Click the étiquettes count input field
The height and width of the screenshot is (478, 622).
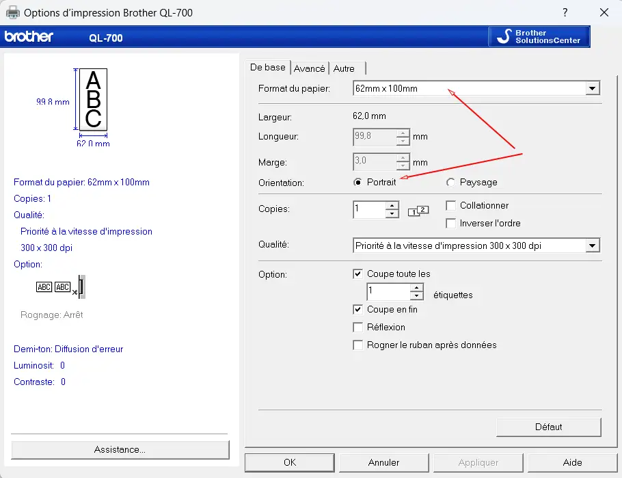click(x=389, y=292)
